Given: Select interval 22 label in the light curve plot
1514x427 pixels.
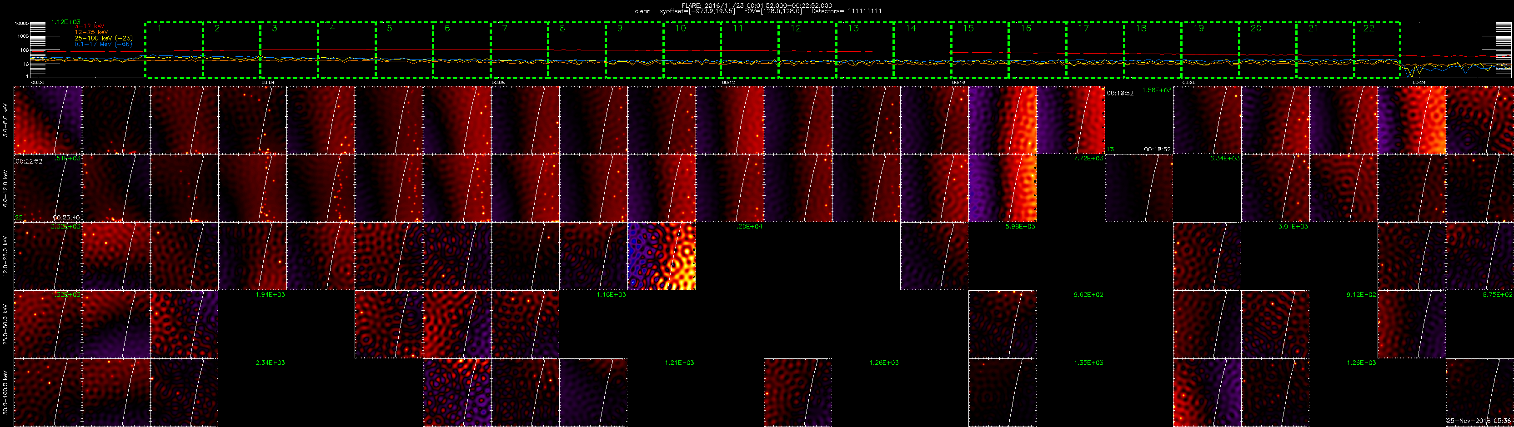Looking at the screenshot, I should click(x=1369, y=28).
